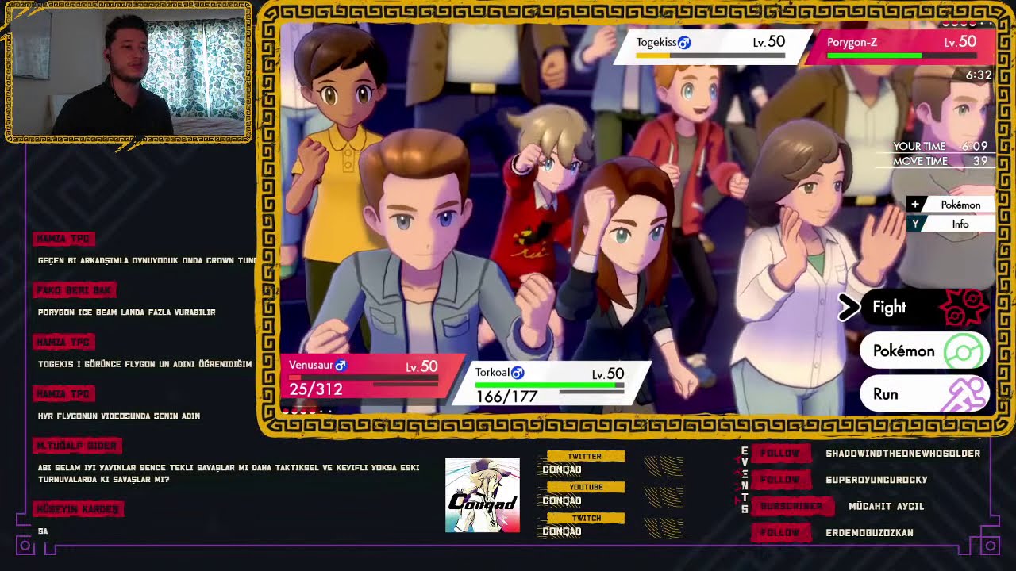
Task: Click the FOLLOW tag next to SHADOWINDTHEONEWHOSOLDER
Action: point(780,454)
